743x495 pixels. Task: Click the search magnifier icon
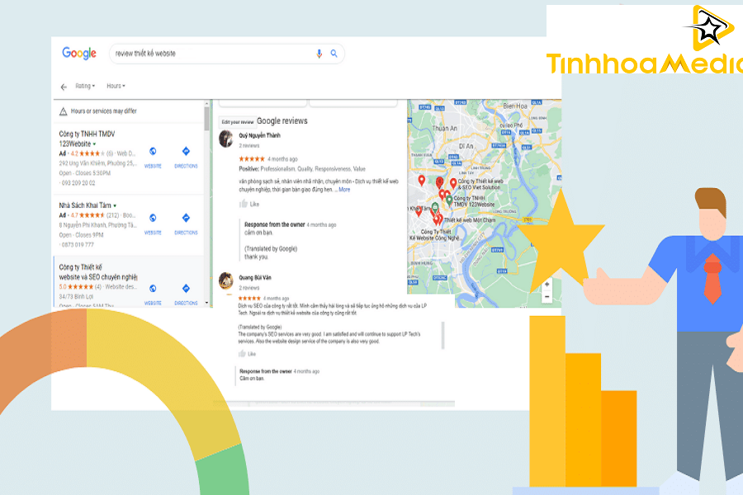click(x=334, y=54)
